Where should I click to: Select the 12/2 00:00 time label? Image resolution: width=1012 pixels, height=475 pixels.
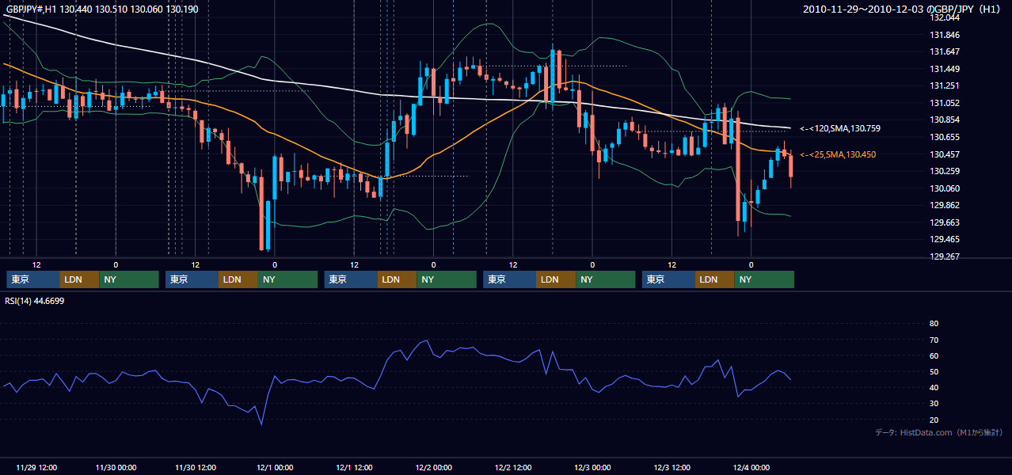tap(434, 467)
